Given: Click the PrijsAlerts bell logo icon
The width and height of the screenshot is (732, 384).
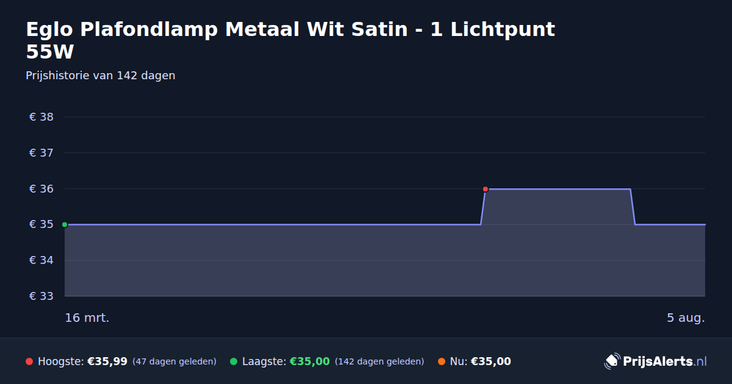Looking at the screenshot, I should (612, 361).
